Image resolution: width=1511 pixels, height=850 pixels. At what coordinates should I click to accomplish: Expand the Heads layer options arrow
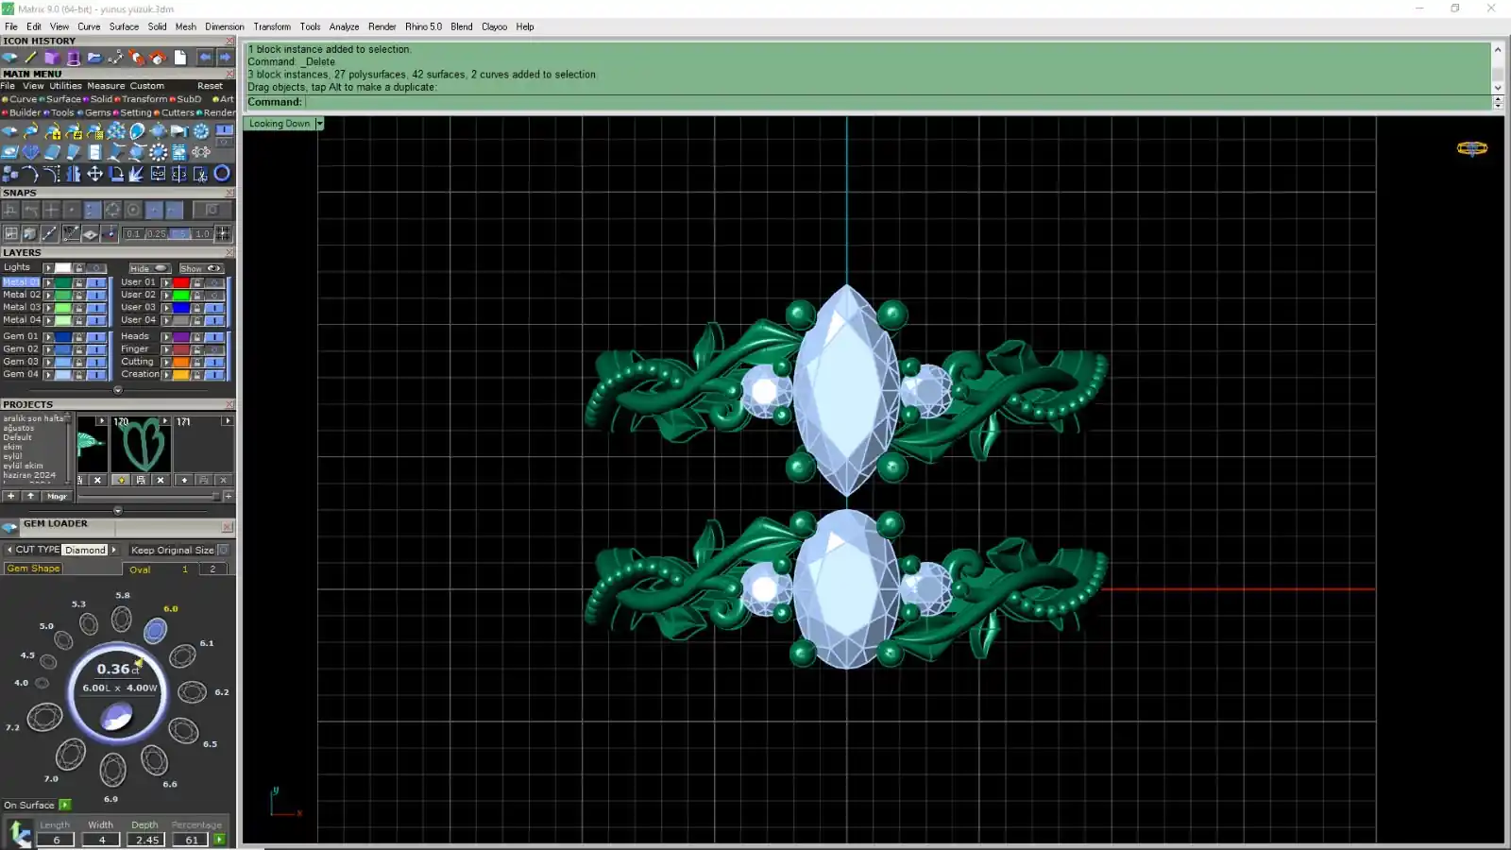pos(166,337)
